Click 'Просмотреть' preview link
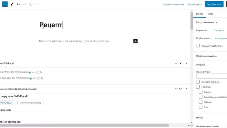This screenshot has width=227, height=128. [x=195, y=4]
